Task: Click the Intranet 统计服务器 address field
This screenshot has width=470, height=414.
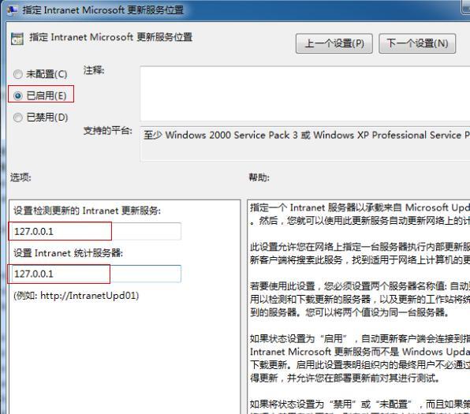Action: pyautogui.click(x=96, y=274)
